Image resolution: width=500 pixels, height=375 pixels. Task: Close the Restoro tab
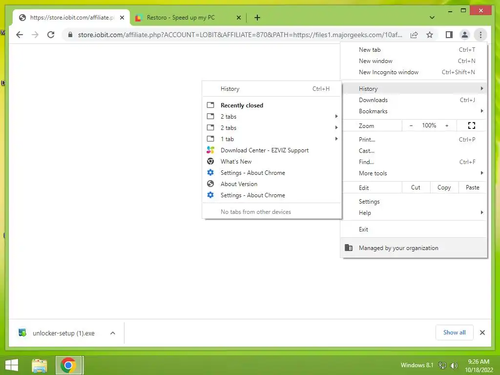coord(238,18)
